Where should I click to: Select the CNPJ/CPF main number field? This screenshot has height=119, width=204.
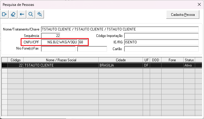[59, 42]
